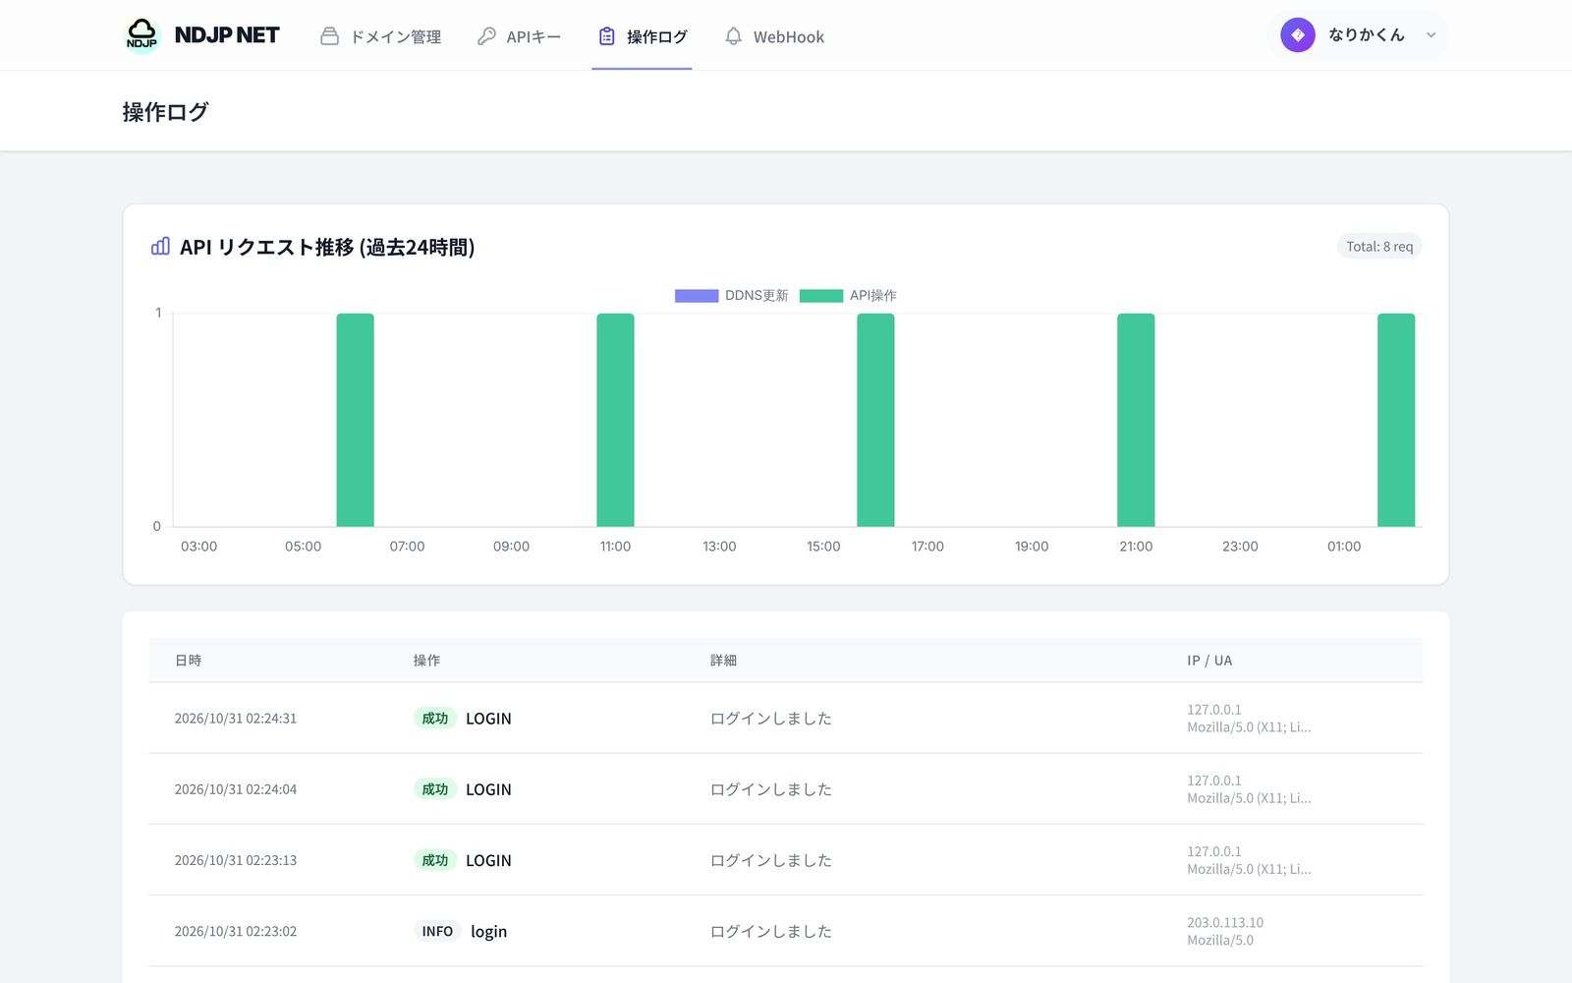
Task: Click lowercase login text in the INFO row
Action: click(x=488, y=931)
